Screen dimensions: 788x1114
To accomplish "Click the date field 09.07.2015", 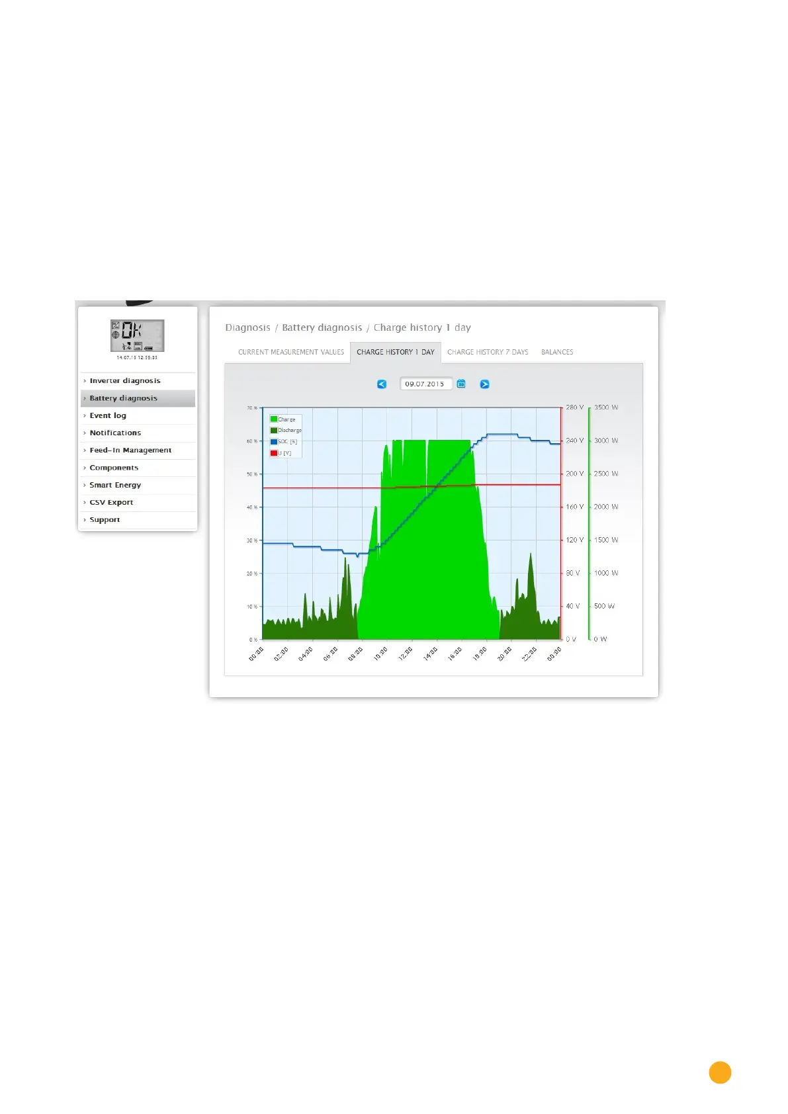I will point(425,384).
